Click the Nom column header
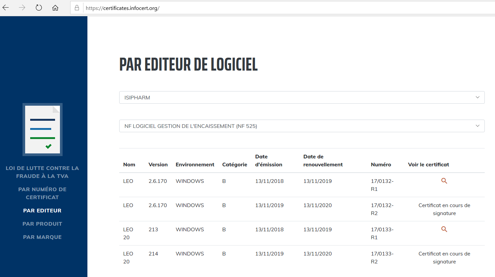This screenshot has width=495, height=277. pyautogui.click(x=129, y=165)
